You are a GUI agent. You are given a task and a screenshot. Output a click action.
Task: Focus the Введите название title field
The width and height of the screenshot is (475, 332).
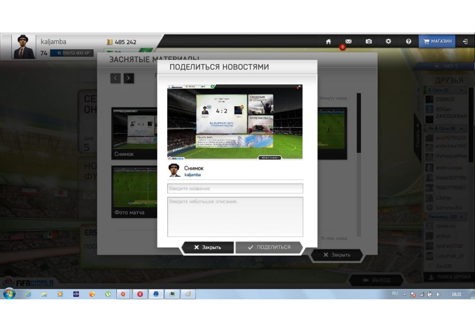[x=235, y=188]
